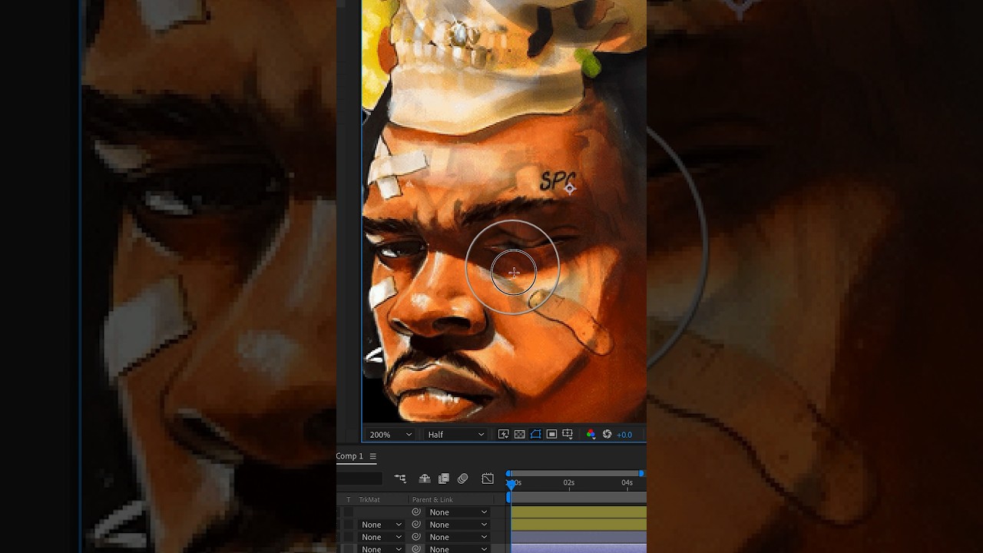Screen dimensions: 983x553
Task: Click the 04s mark on the time ruler
Action: coord(627,482)
